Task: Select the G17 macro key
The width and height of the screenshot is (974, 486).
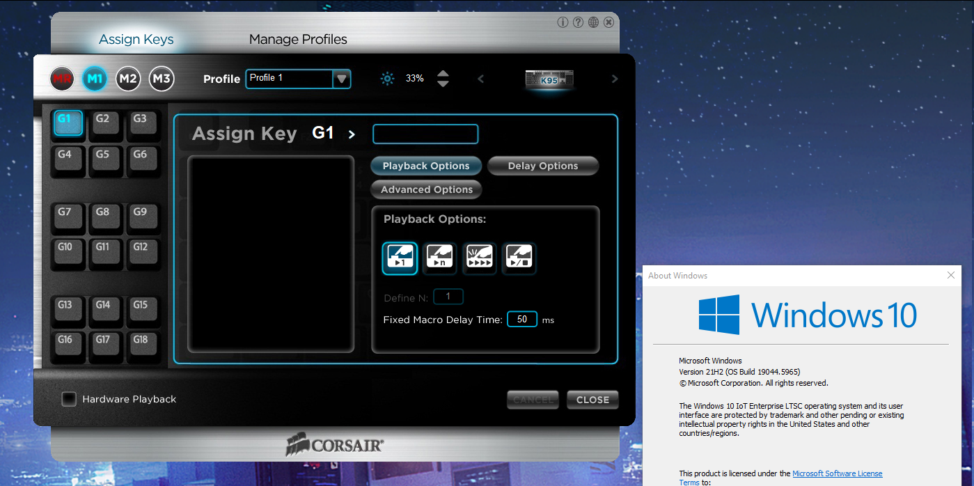Action: click(105, 345)
